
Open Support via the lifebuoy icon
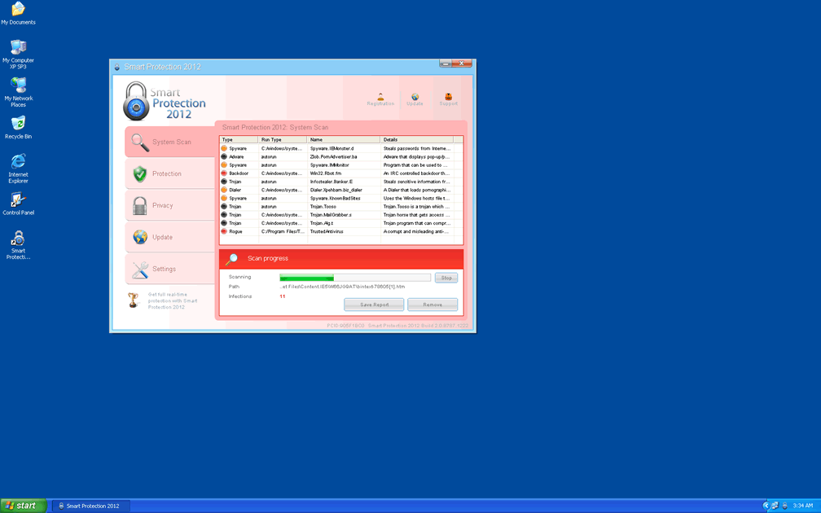pos(448,97)
